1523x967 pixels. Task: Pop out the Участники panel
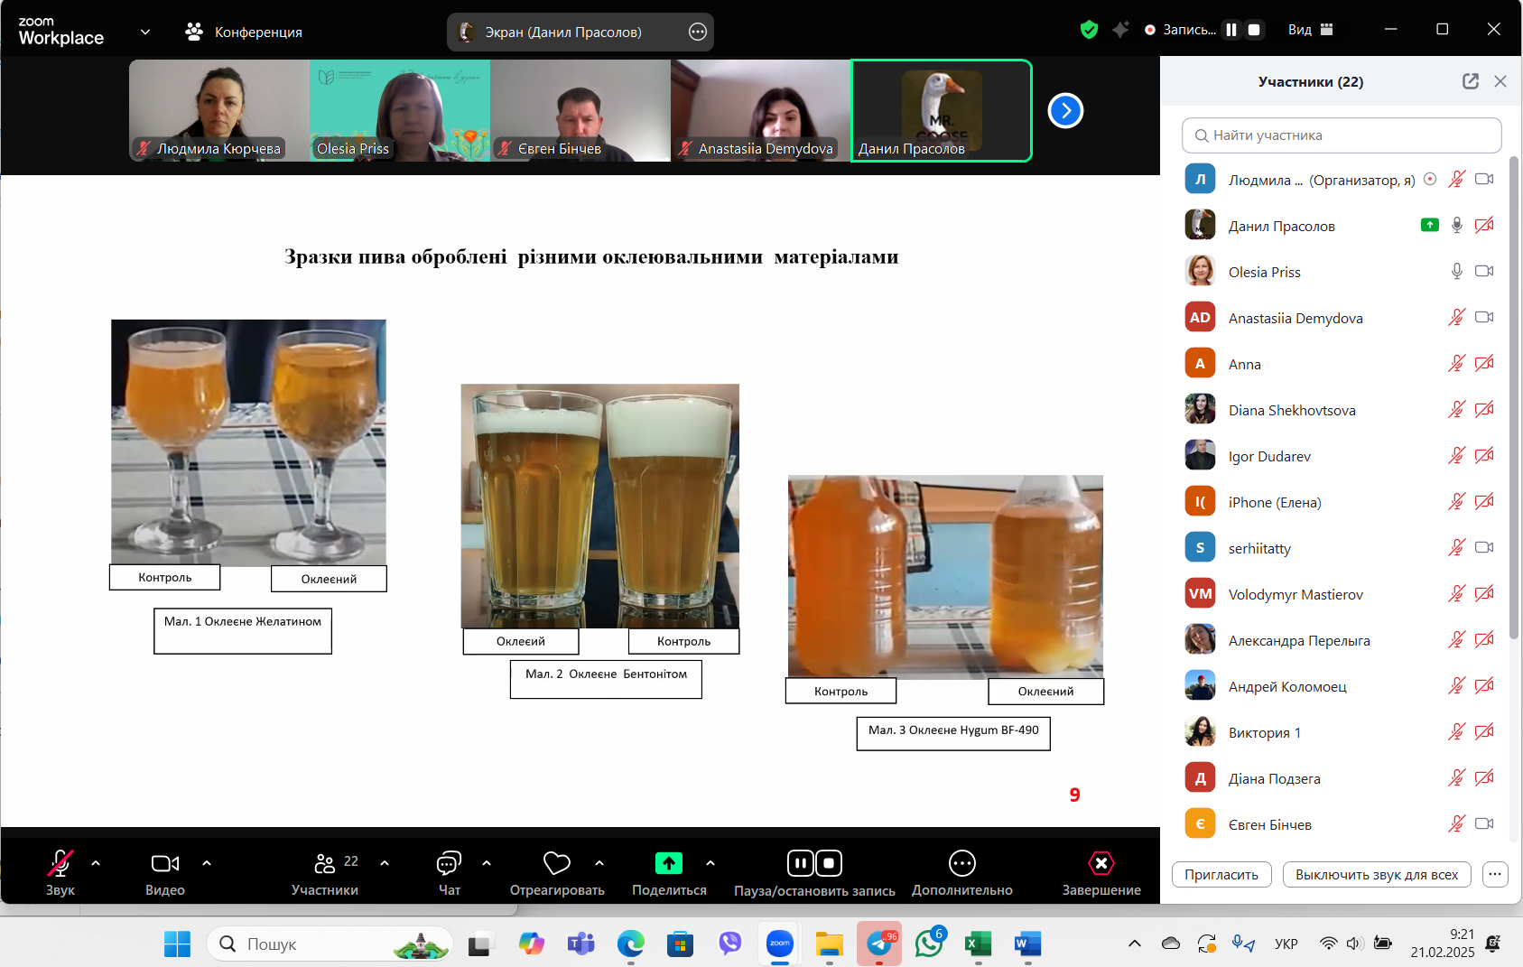[x=1470, y=81]
